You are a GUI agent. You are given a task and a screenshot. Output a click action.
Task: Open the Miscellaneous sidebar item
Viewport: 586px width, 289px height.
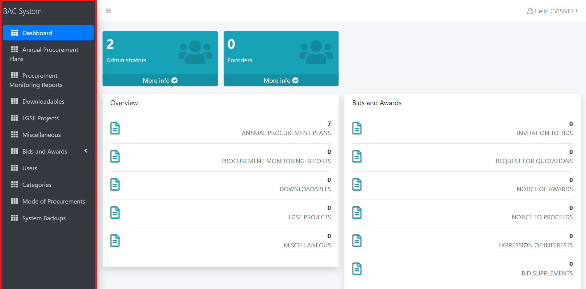(48, 134)
